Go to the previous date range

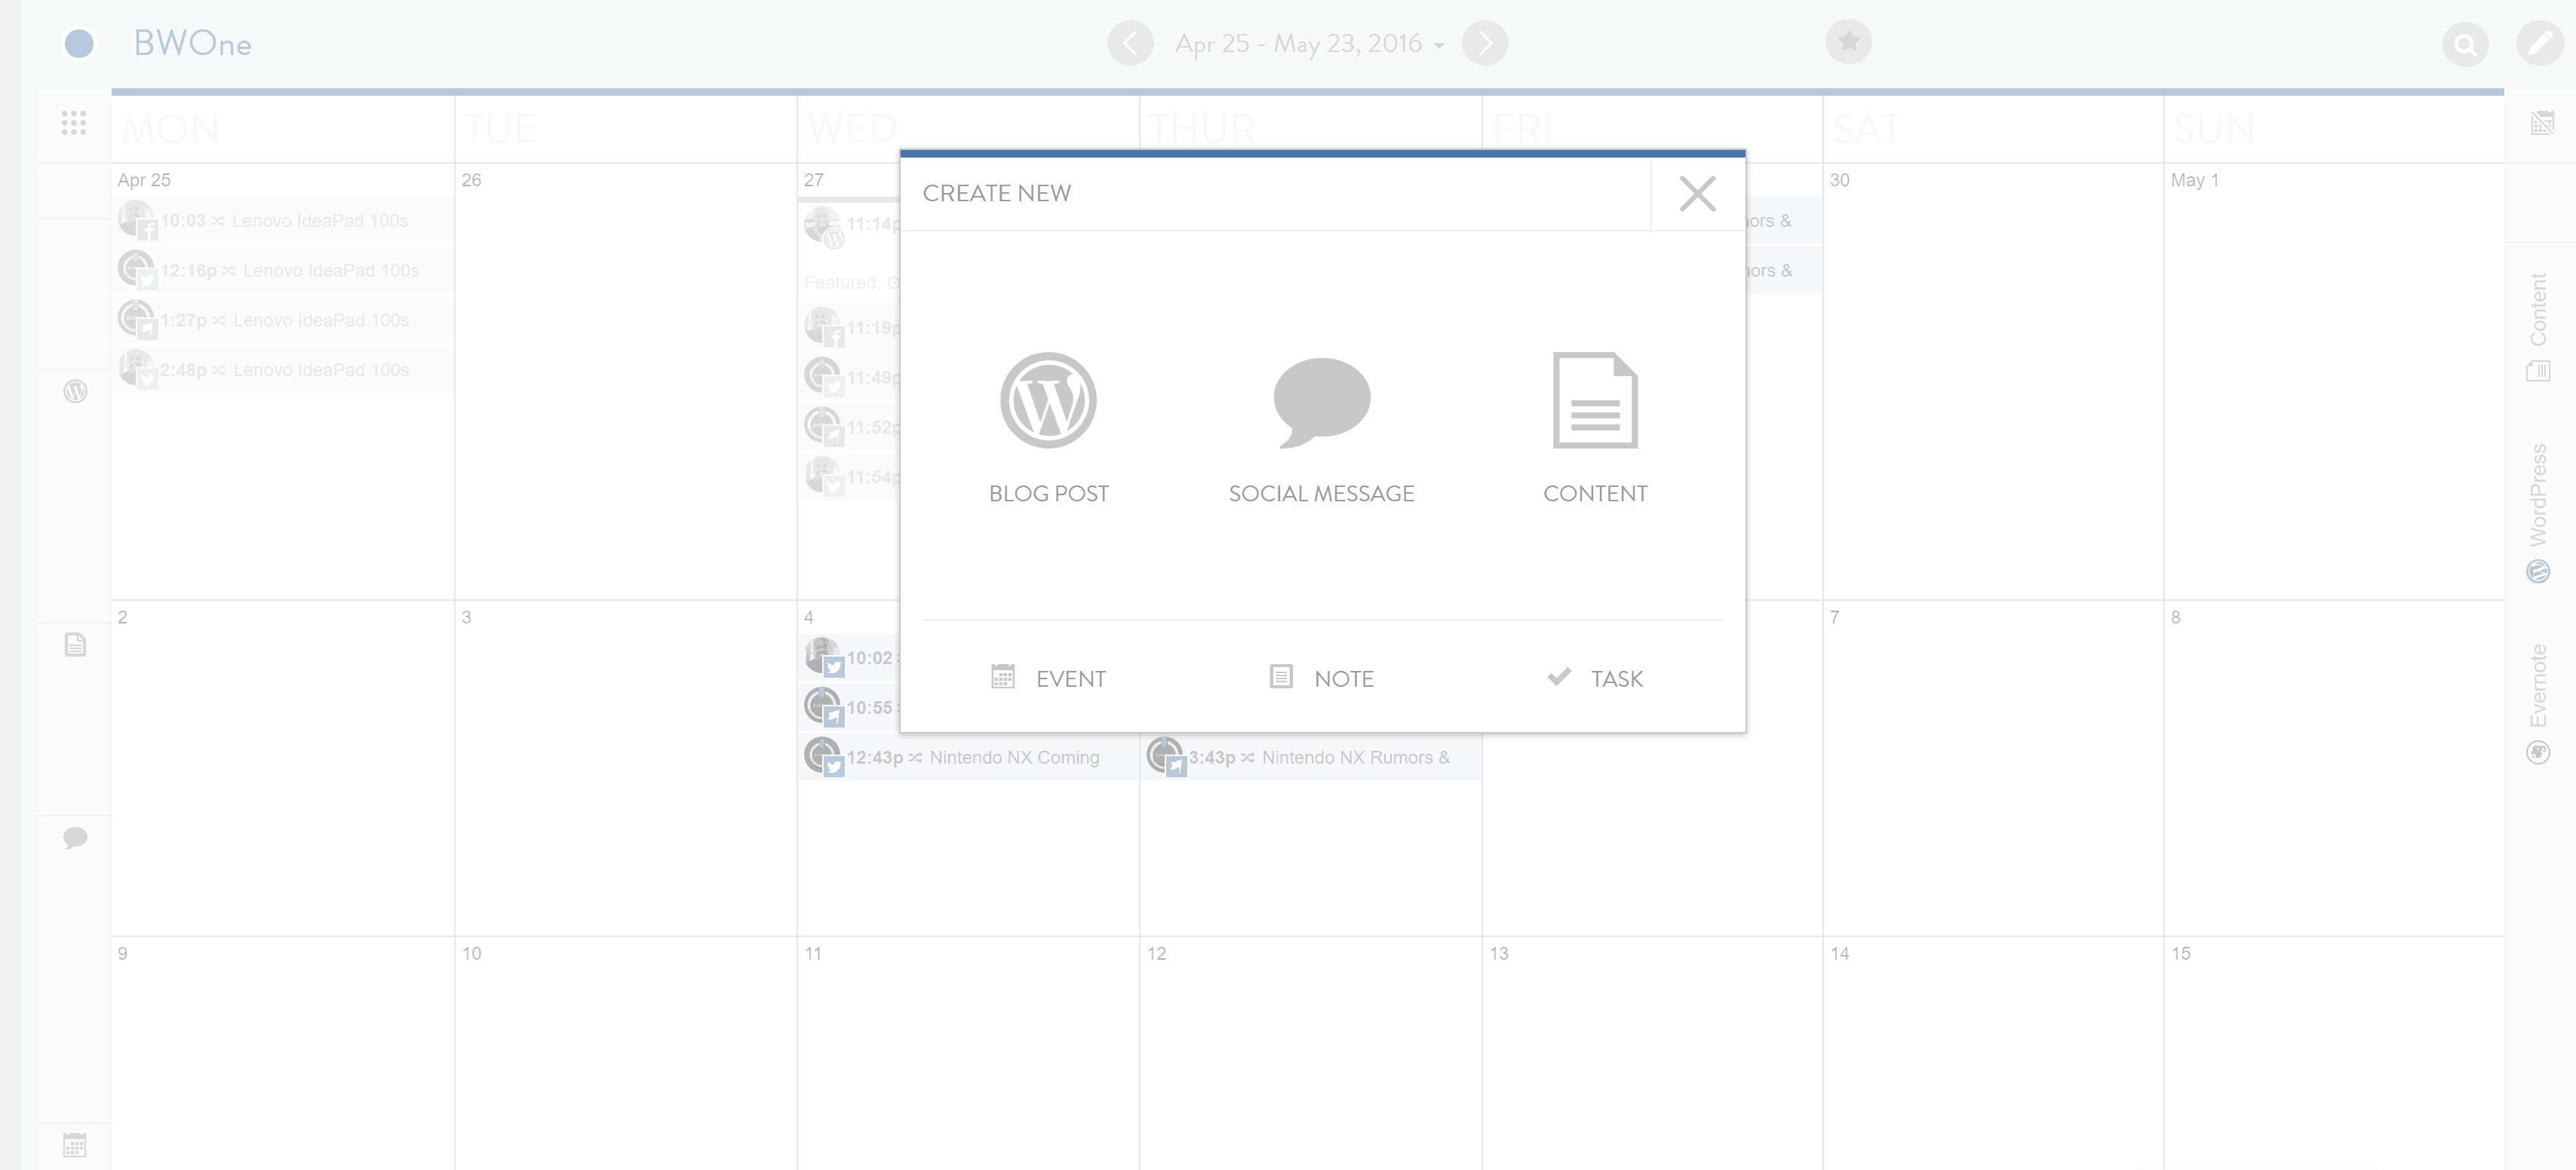pyautogui.click(x=1130, y=43)
